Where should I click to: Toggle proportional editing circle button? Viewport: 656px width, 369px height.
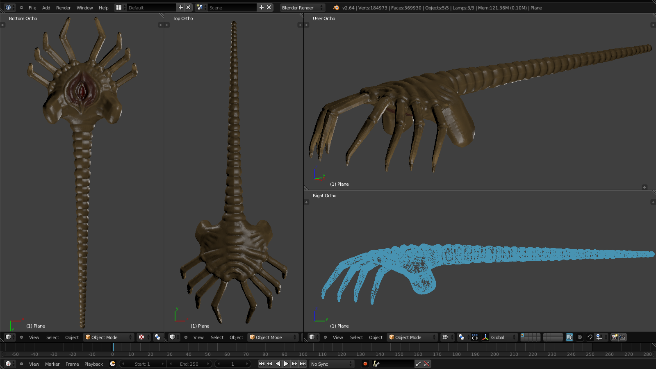[580, 337]
